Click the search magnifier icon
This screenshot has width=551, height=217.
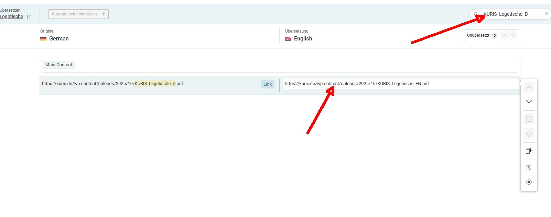click(476, 14)
